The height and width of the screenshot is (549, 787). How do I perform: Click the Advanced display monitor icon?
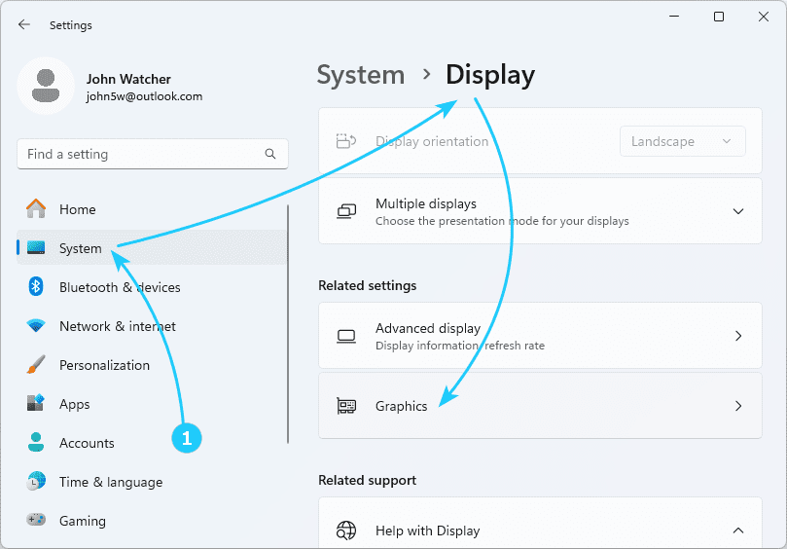click(346, 336)
